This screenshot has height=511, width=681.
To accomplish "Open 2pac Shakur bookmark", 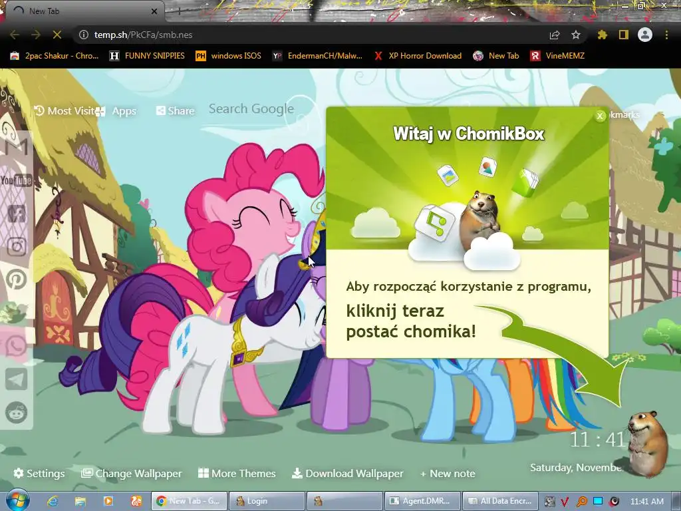I will [x=55, y=56].
